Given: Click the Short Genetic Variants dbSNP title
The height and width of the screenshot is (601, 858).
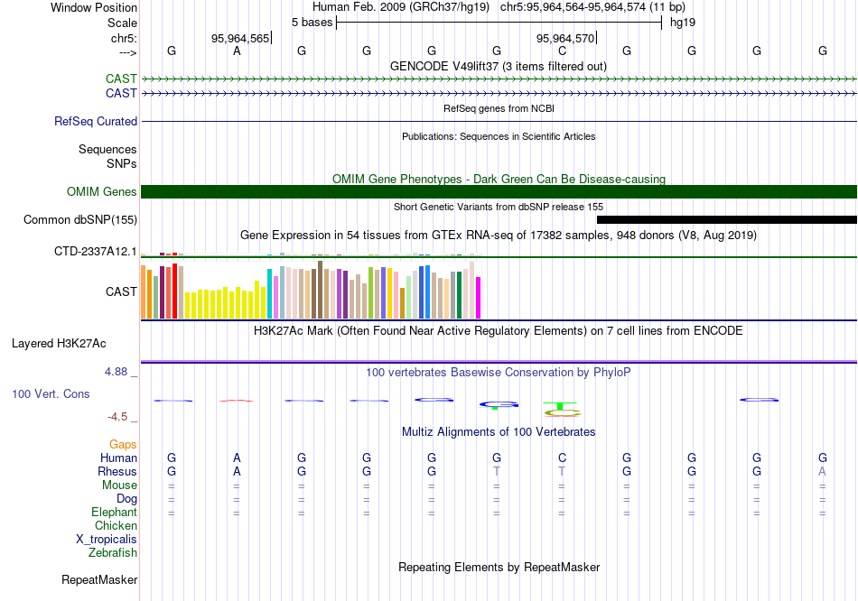Looking at the screenshot, I should coord(499,207).
